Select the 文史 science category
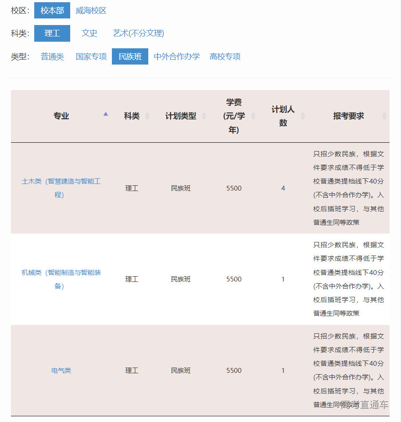Image resolution: width=401 pixels, height=422 pixels. 90,33
